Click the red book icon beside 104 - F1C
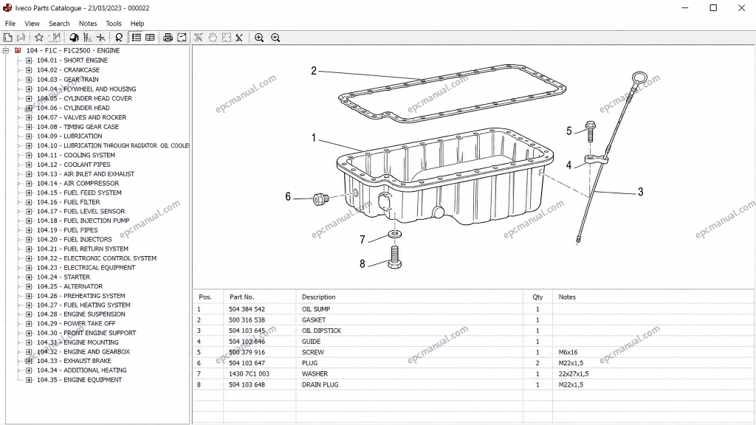 coord(18,50)
